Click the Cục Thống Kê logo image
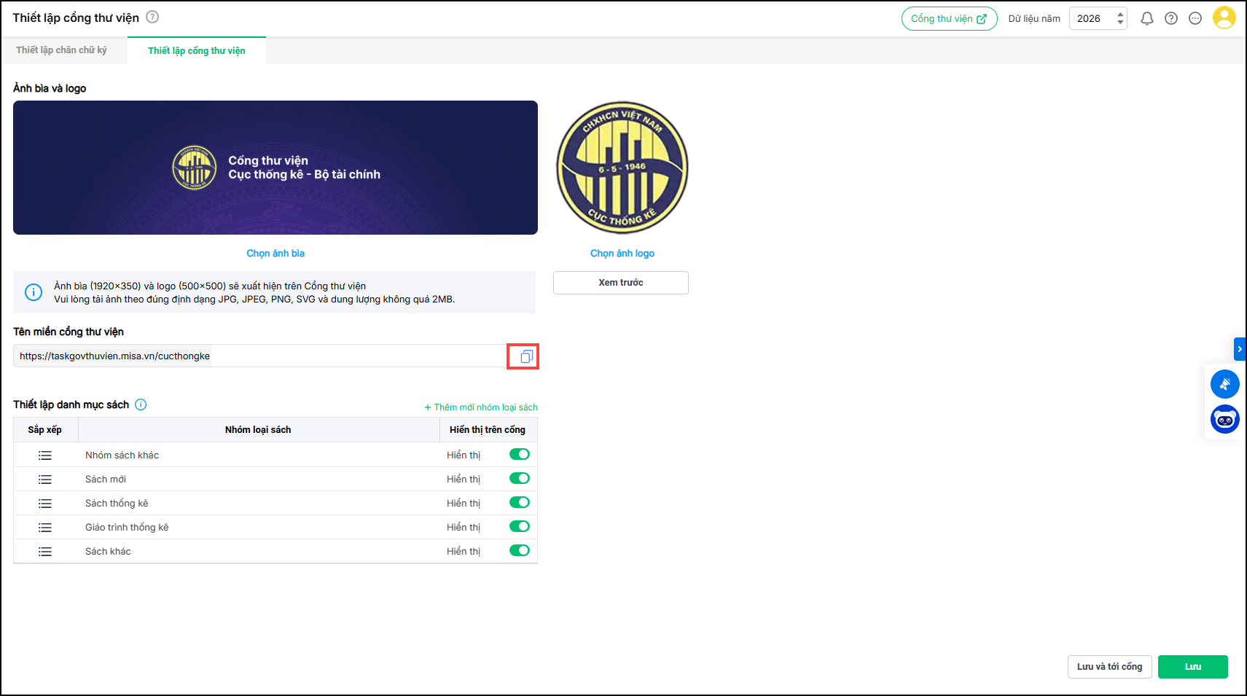This screenshot has width=1247, height=696. 622,168
